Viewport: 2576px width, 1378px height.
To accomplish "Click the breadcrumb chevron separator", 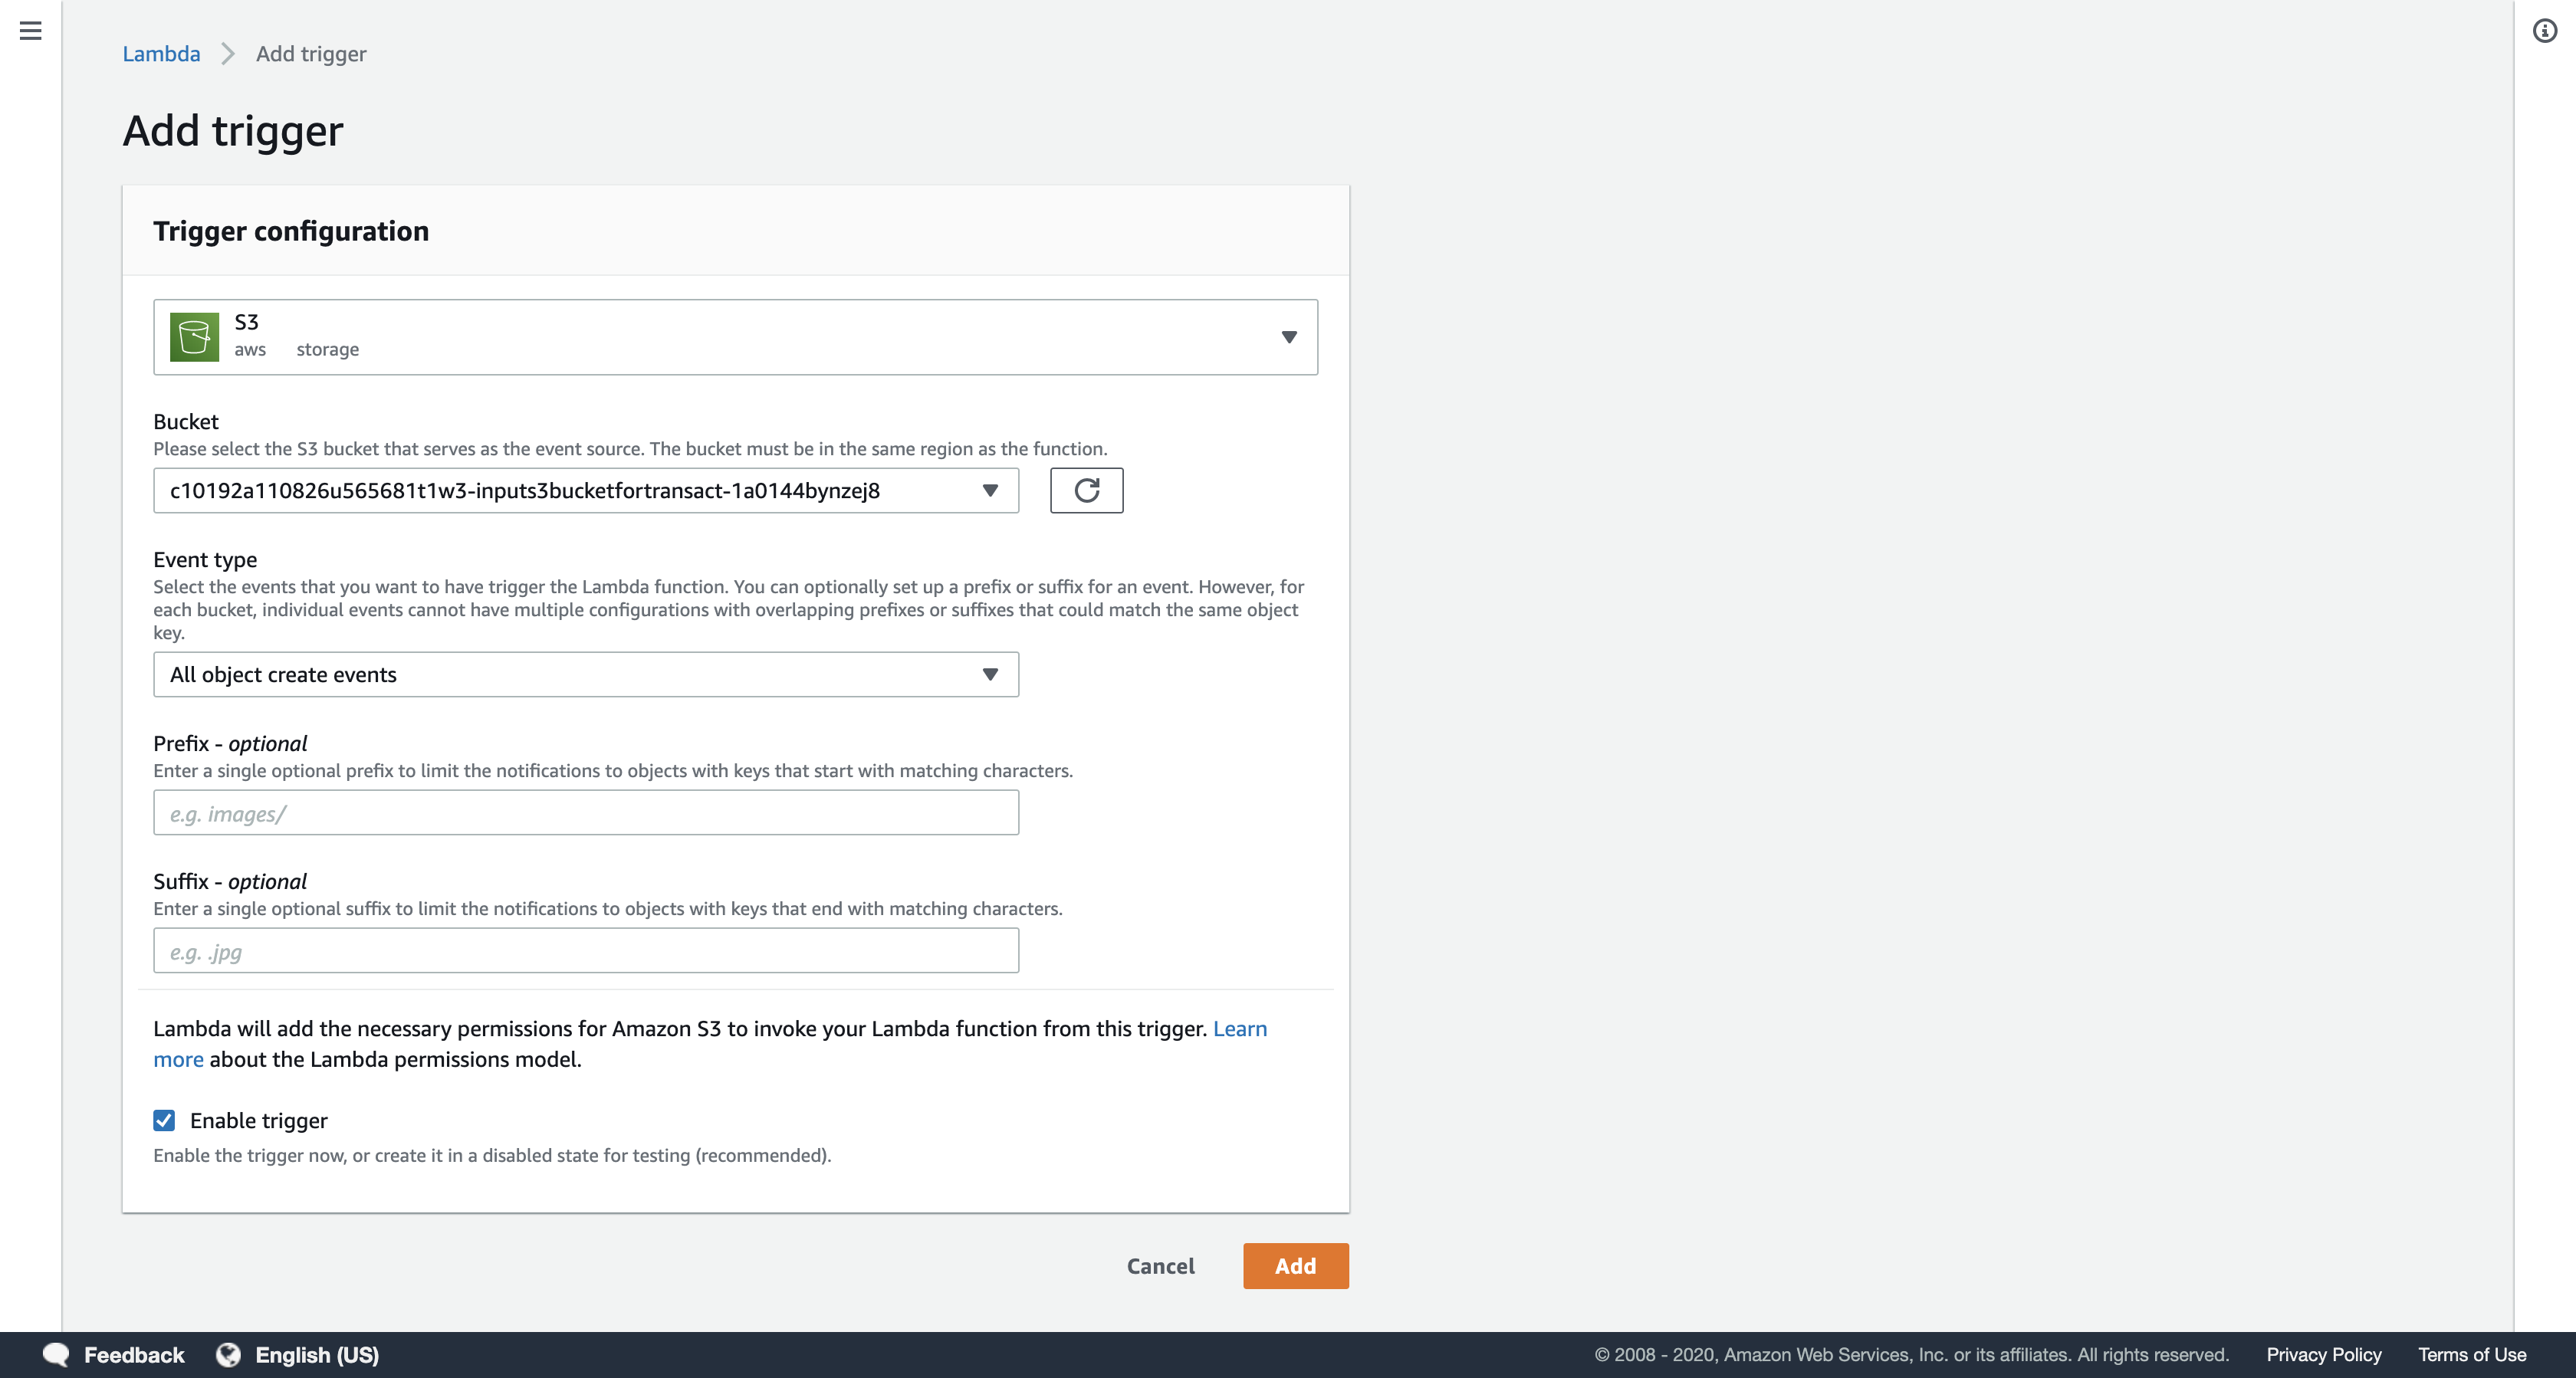I will click(x=228, y=54).
